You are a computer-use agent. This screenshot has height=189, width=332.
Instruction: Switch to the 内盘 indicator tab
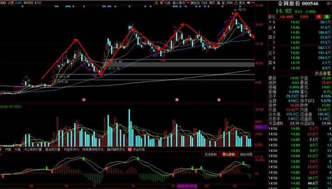8,149
